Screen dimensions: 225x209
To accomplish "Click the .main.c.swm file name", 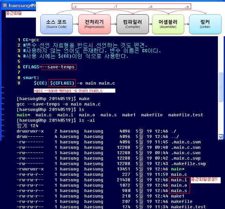I will [x=186, y=142].
